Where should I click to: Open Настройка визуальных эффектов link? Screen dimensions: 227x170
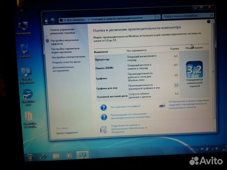65,42
